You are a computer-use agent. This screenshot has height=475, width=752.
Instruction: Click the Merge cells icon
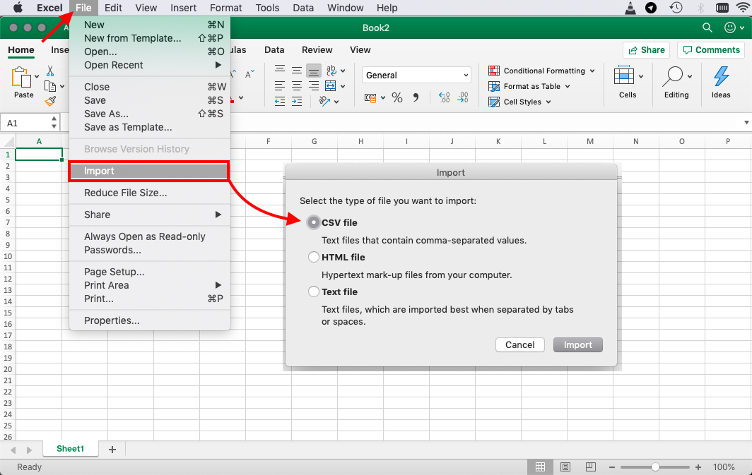pos(330,86)
